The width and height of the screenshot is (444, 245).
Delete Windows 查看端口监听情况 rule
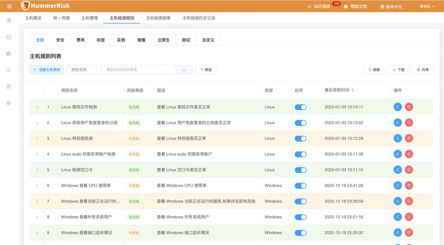pos(409,233)
